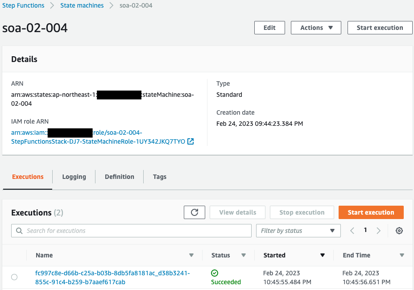Open the Filter by status dropdown
Screen dimensions: 414x290
[298, 231]
